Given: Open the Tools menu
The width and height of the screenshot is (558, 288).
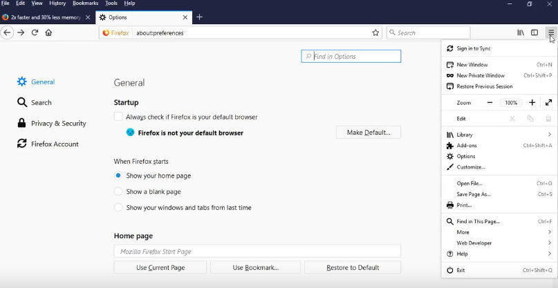Looking at the screenshot, I should (111, 3).
